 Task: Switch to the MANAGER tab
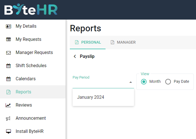pyautogui.click(x=123, y=42)
